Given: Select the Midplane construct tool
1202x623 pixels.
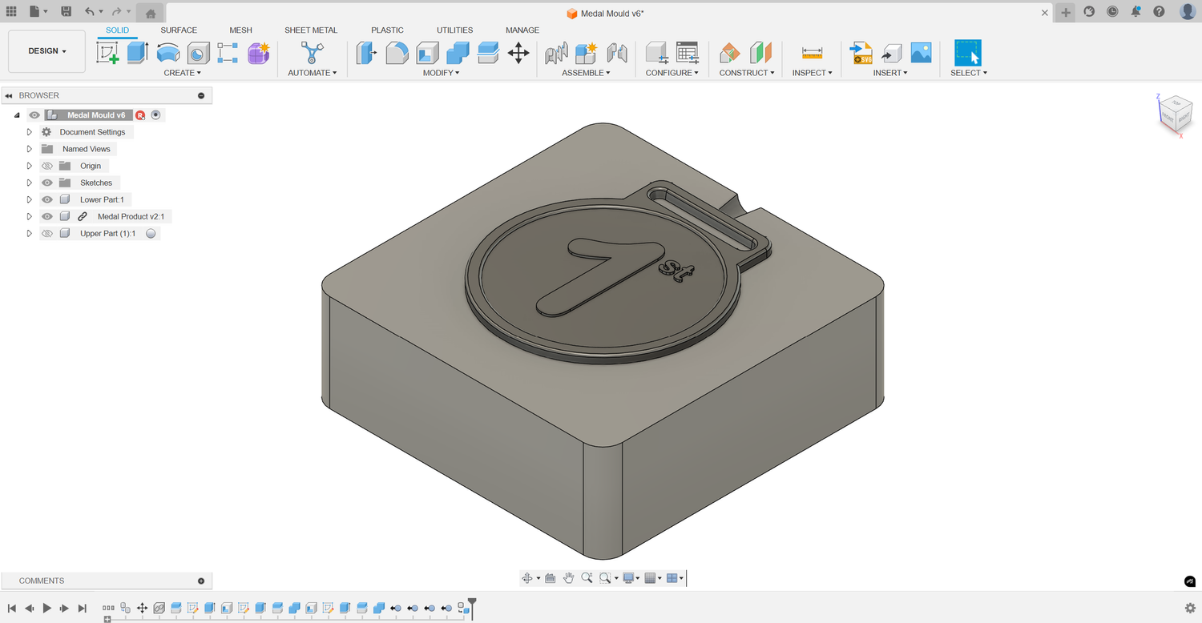Looking at the screenshot, I should point(760,53).
